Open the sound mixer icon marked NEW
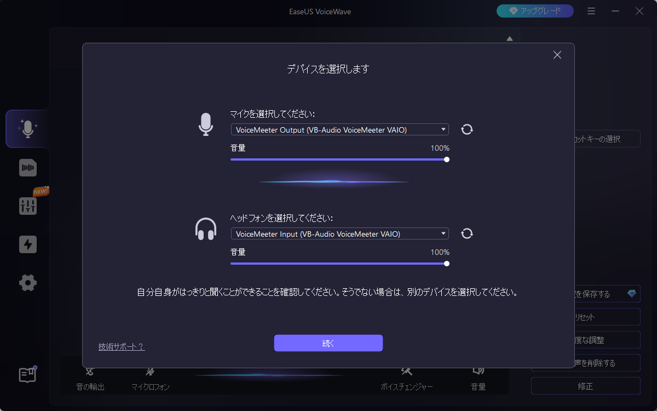657x411 pixels. point(27,206)
